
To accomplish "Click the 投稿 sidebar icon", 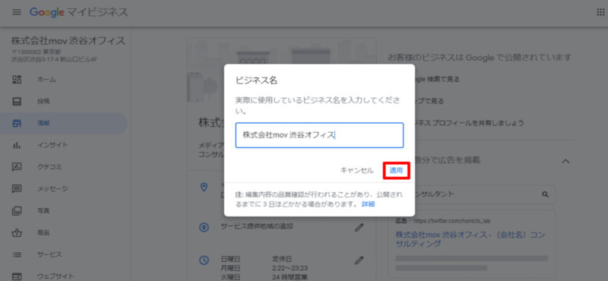I will pyautogui.click(x=17, y=102).
